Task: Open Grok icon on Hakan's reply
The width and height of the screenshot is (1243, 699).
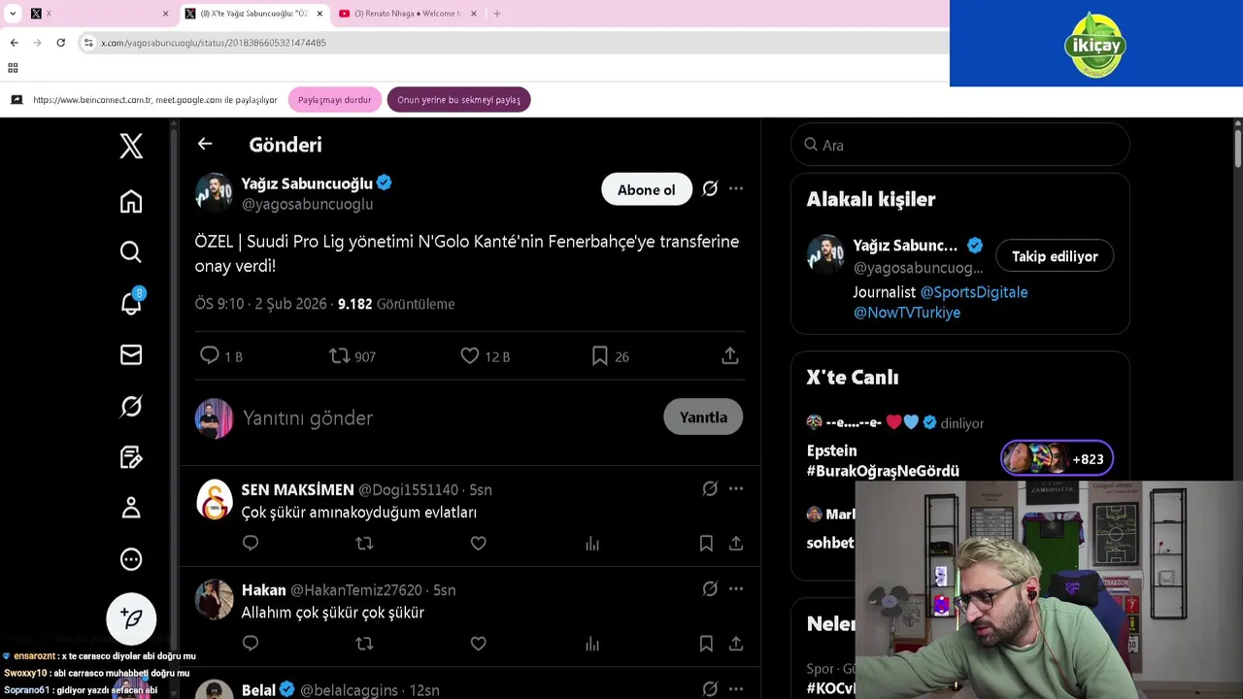Action: coord(710,589)
